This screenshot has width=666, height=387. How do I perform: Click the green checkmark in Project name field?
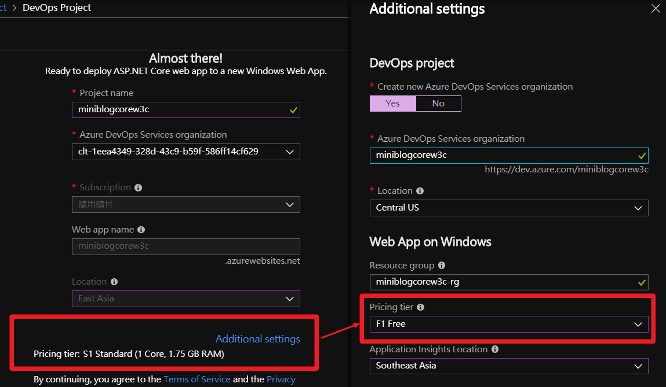point(293,110)
